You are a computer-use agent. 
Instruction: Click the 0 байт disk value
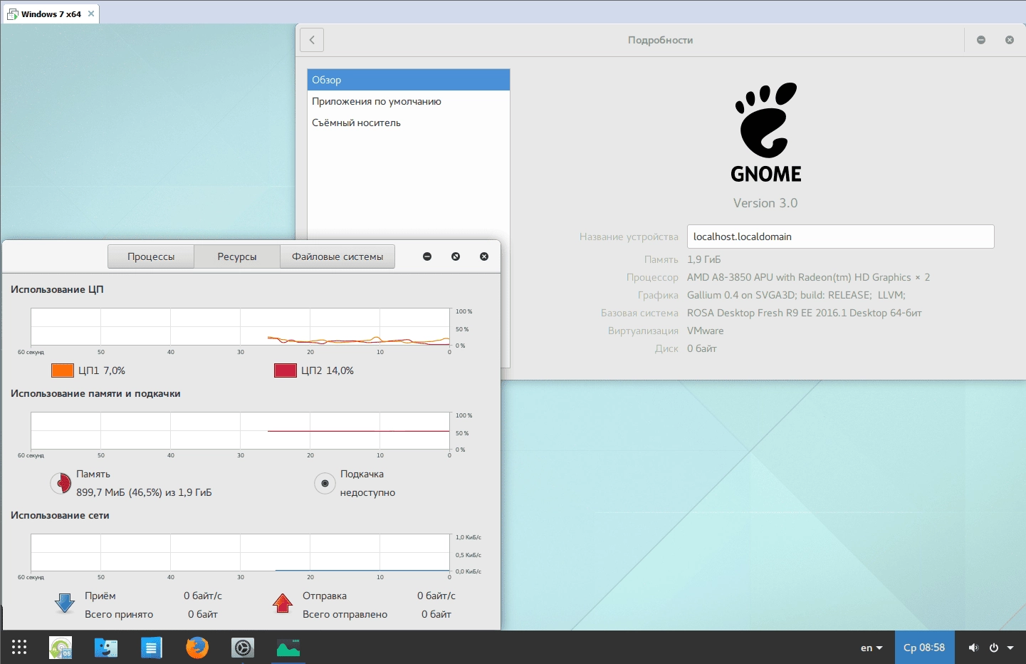coord(701,348)
